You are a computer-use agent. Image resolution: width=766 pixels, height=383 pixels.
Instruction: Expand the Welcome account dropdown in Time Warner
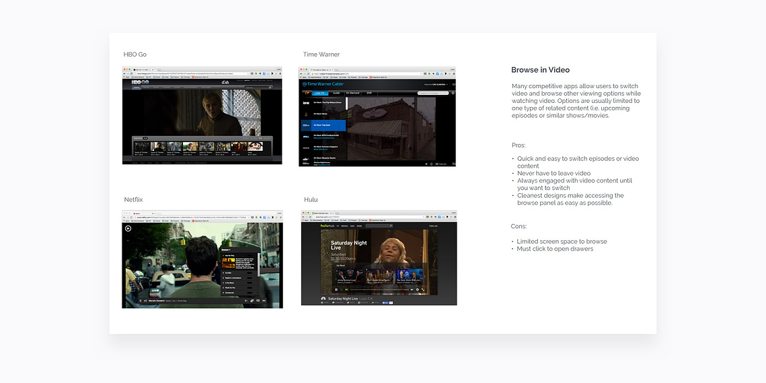tap(436, 85)
